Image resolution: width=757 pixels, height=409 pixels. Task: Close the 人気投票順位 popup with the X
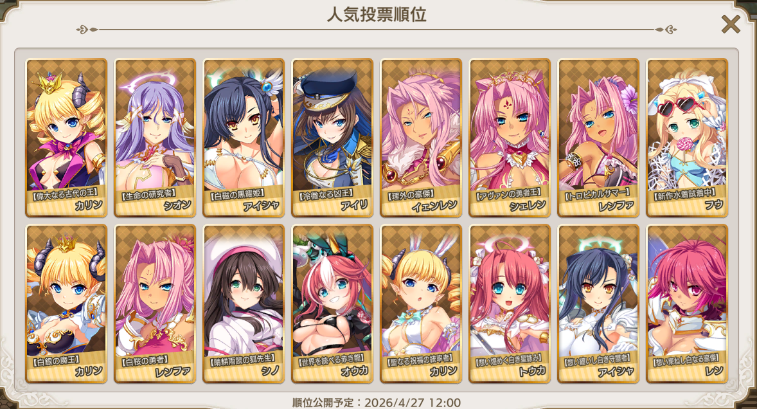(731, 24)
